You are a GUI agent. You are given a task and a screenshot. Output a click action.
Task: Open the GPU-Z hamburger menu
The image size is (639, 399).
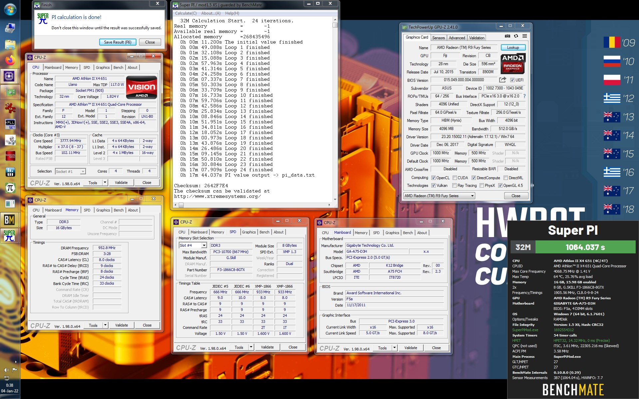(525, 36)
